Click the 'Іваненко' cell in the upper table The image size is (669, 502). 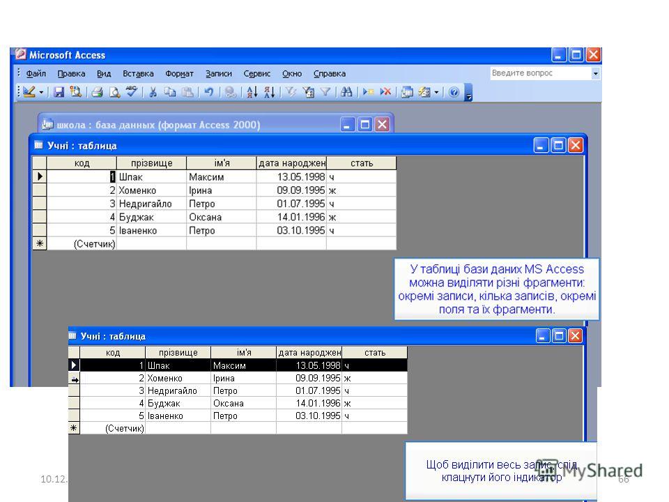151,231
